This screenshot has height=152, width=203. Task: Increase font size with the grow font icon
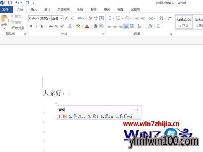point(67,18)
